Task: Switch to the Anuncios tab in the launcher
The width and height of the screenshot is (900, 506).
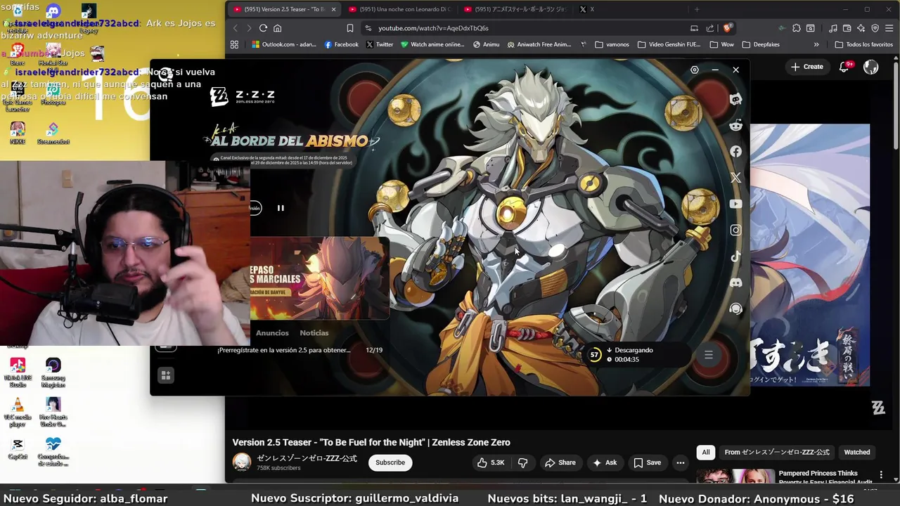Action: (272, 333)
